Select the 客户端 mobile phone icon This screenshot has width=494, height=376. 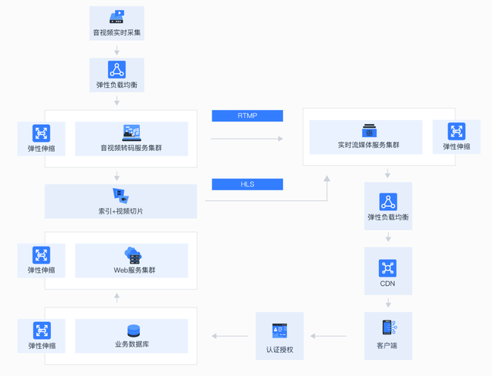click(x=388, y=328)
